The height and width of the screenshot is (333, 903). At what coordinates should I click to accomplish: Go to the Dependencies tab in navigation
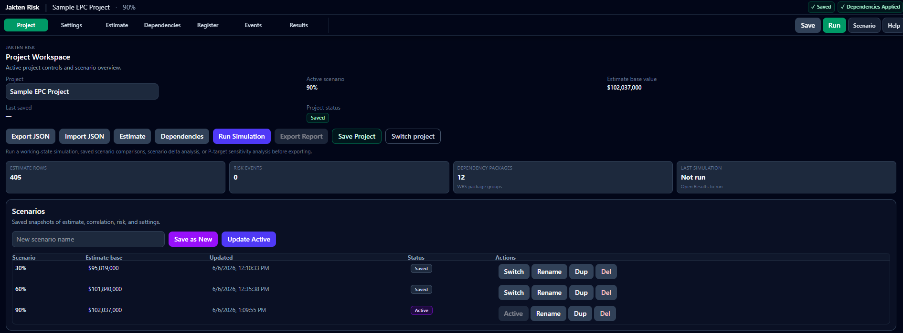[162, 25]
